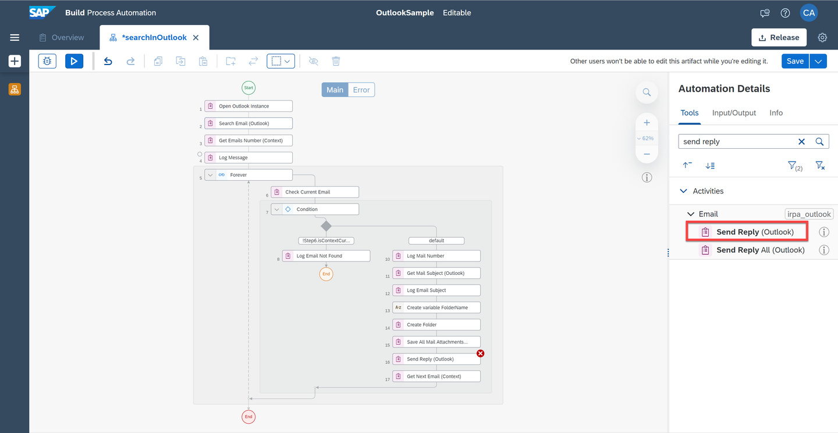Open the help question mark icon
Screen dimensions: 838x433
click(x=785, y=13)
